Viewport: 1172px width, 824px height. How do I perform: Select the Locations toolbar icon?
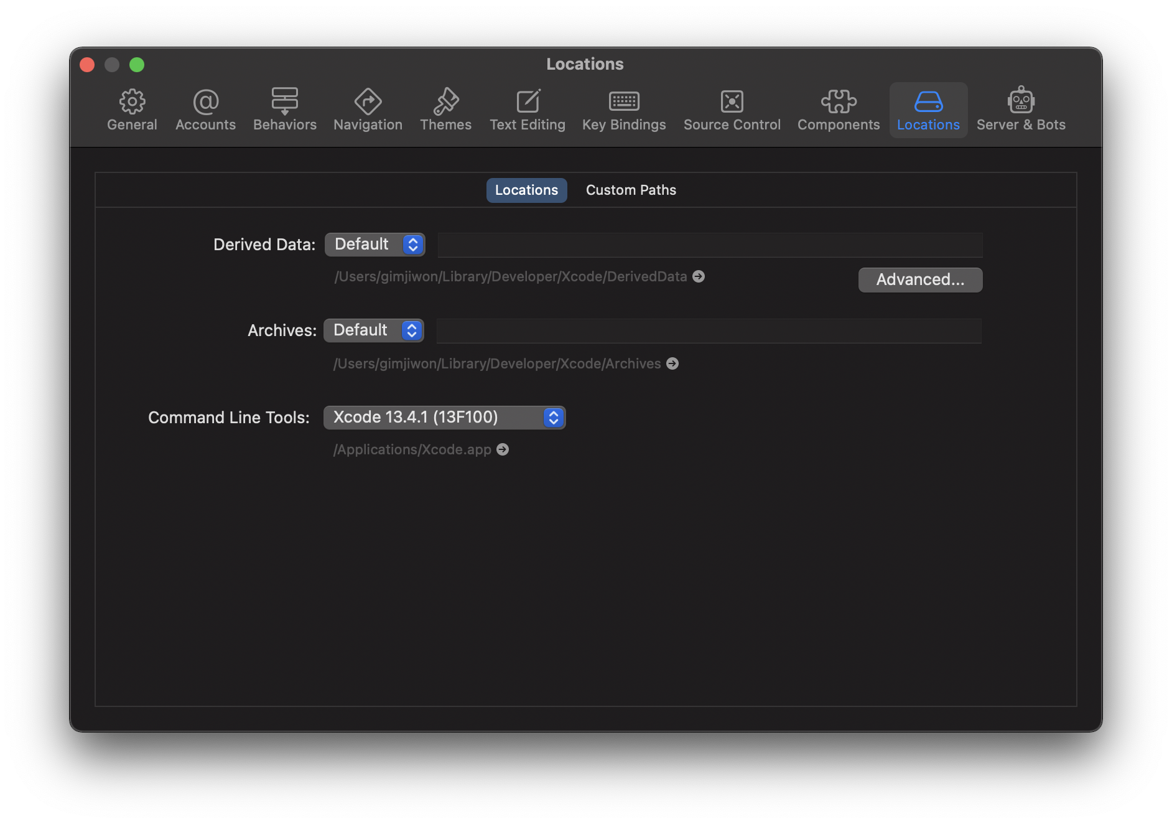(928, 110)
